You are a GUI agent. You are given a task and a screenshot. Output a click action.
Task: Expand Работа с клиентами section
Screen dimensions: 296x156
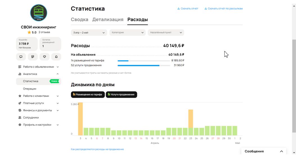pos(58,96)
